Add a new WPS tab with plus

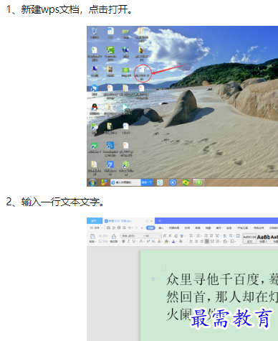pos(160,220)
